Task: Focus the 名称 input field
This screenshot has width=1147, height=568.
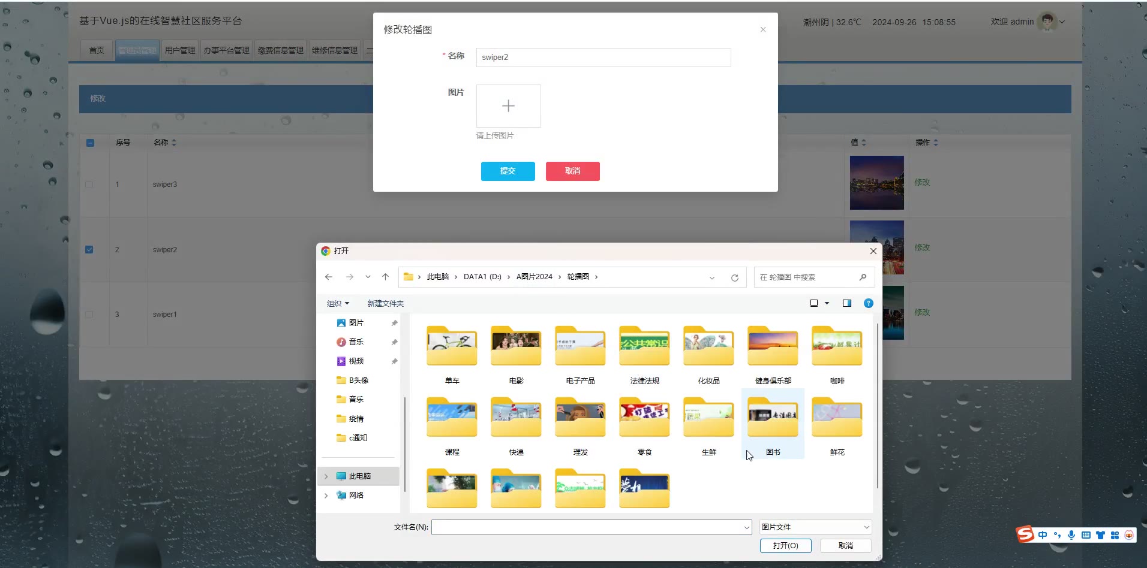Action: click(603, 58)
